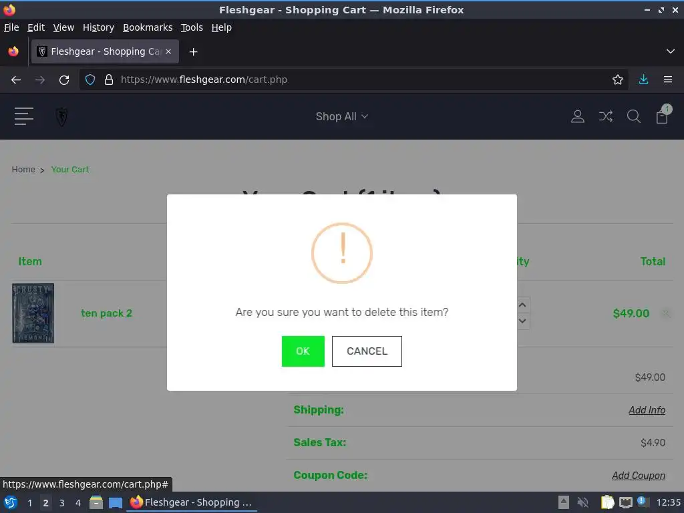This screenshot has width=684, height=513.
Task: Bookmark this page with the star
Action: pos(617,80)
